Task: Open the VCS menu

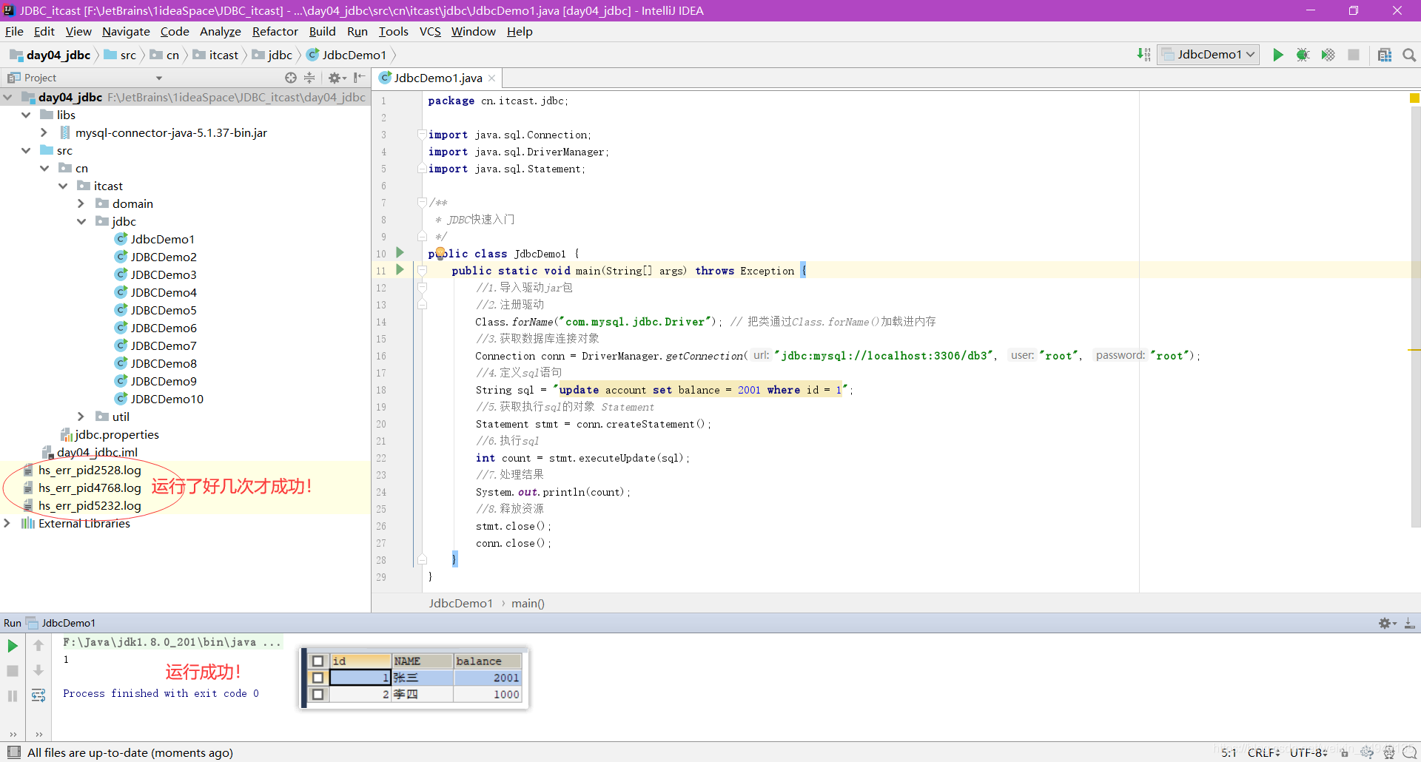Action: point(430,31)
